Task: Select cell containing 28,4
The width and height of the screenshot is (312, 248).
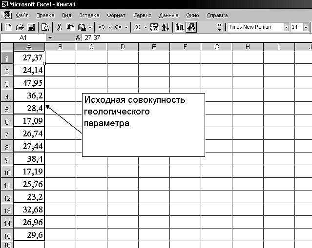Action: 29,108
